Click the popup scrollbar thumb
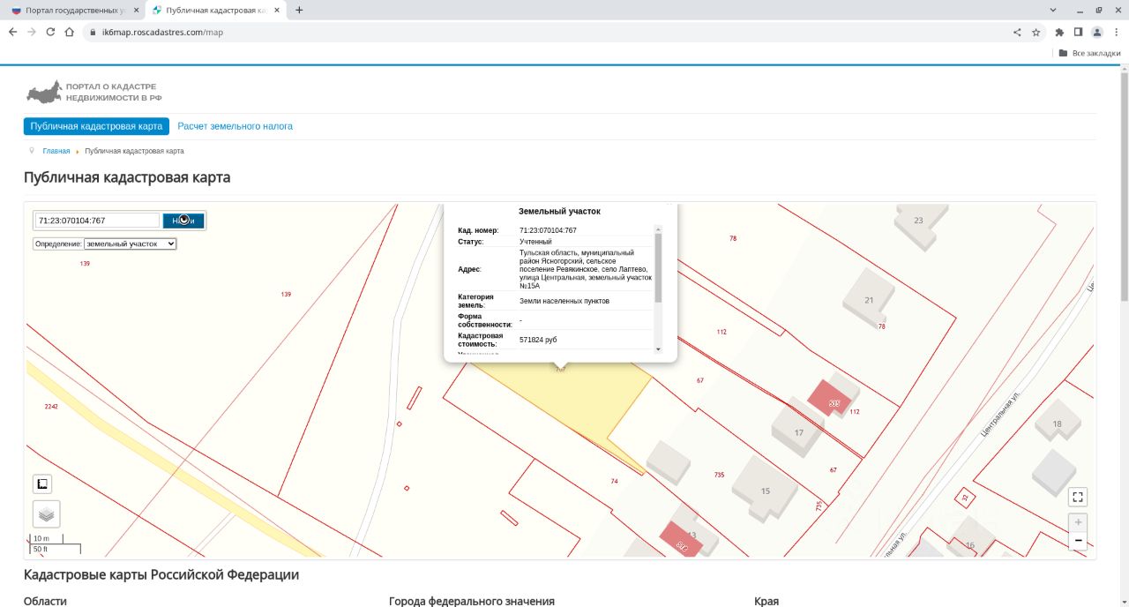The image size is (1129, 607). coord(658,268)
